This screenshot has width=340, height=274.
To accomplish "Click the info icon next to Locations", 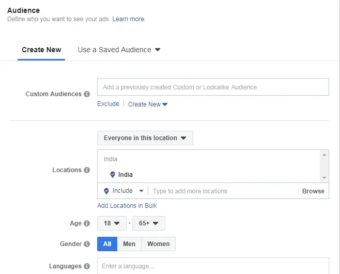I will pos(87,170).
